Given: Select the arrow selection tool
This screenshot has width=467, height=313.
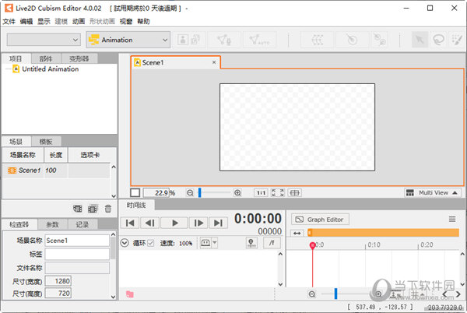Looking at the screenshot, I should click(420, 40).
